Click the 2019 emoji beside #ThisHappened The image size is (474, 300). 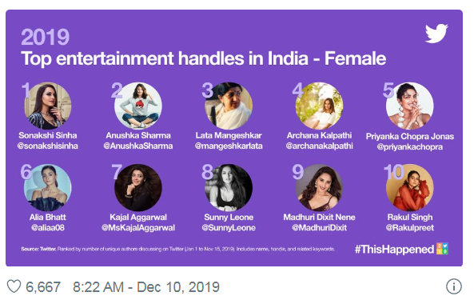coord(442,249)
